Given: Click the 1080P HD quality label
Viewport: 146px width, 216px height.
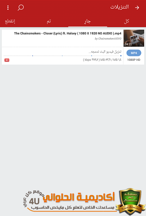Looking at the screenshot, I should click(134, 60).
